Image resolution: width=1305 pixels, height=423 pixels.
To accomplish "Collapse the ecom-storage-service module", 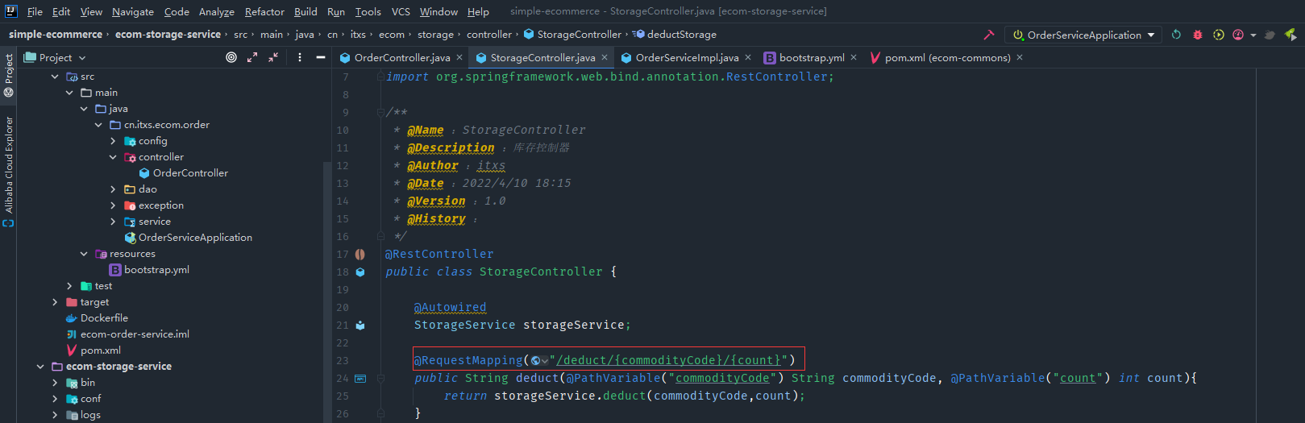I will tap(40, 367).
